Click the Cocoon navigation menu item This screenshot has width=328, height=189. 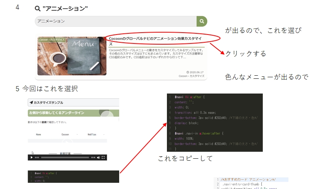[65, 134]
